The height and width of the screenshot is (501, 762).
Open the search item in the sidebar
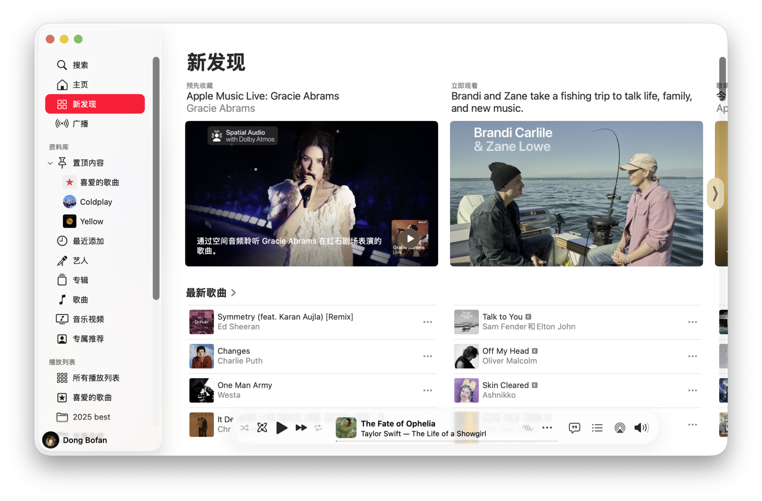pos(80,65)
